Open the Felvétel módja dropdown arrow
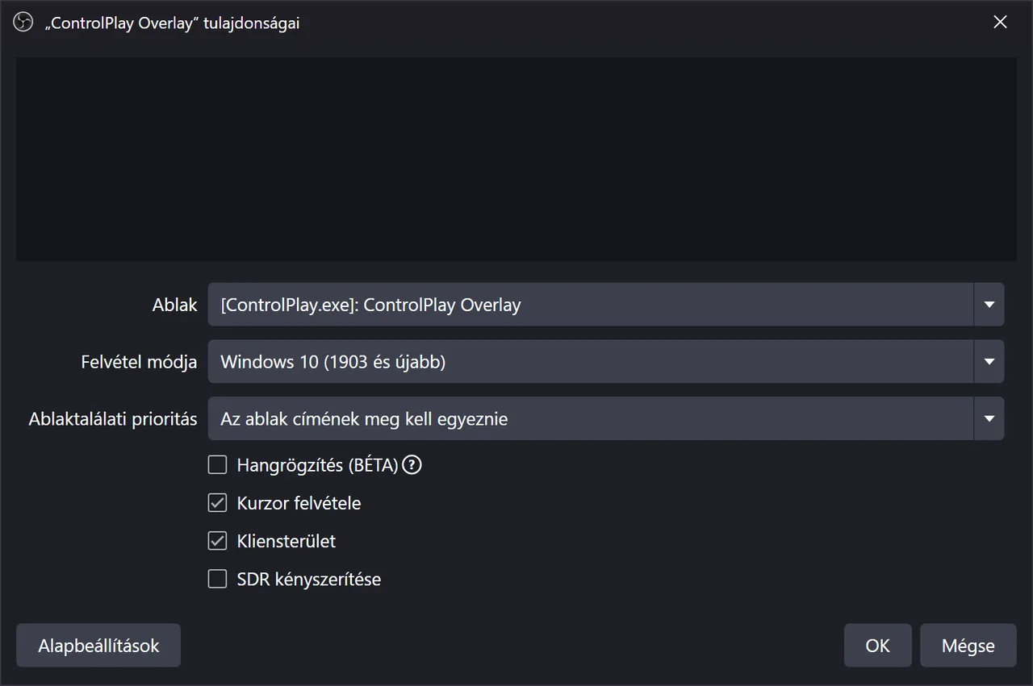 pyautogui.click(x=989, y=362)
